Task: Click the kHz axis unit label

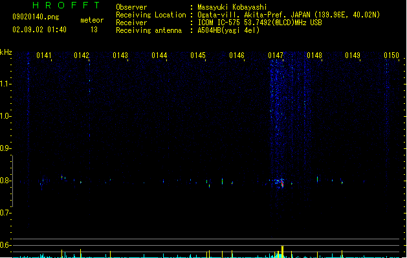Action: pos(6,52)
